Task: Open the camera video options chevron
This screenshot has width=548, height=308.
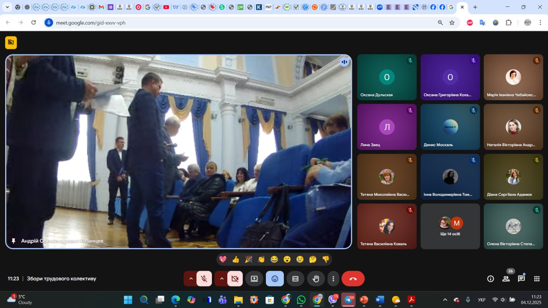Action: pyautogui.click(x=222, y=278)
